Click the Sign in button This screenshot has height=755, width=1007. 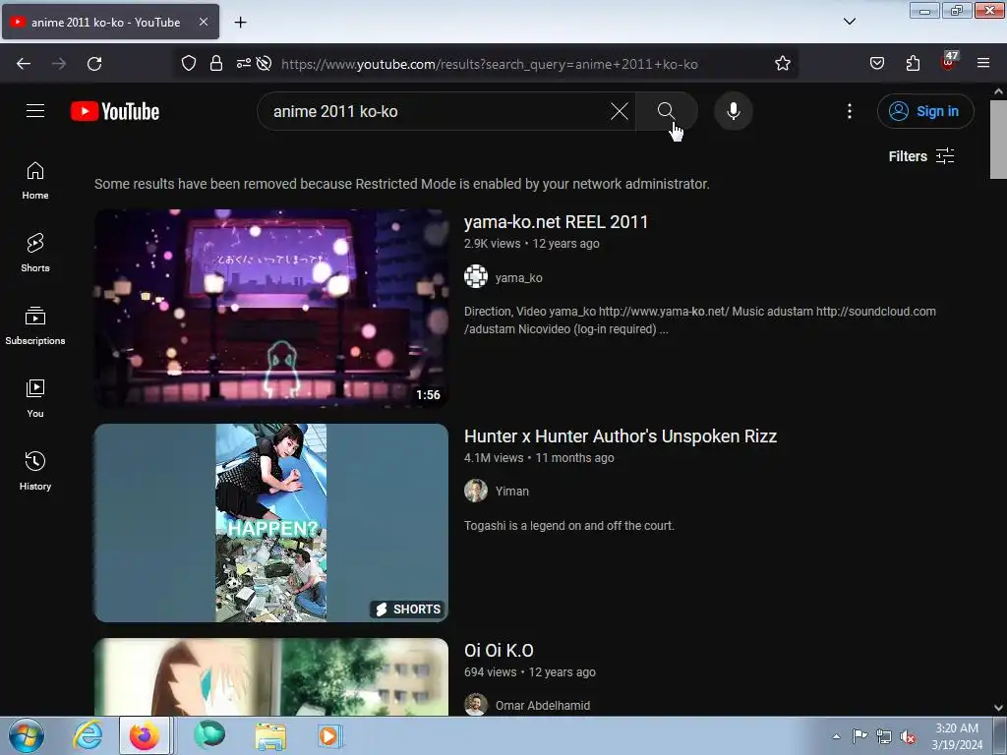(x=925, y=111)
